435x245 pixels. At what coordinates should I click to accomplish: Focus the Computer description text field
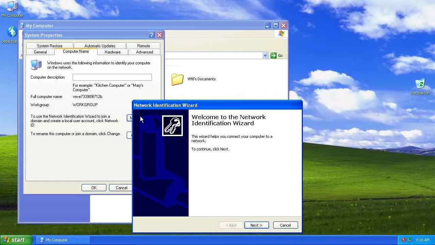112,77
